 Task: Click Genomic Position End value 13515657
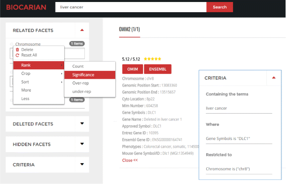pyautogui.click(x=168, y=92)
